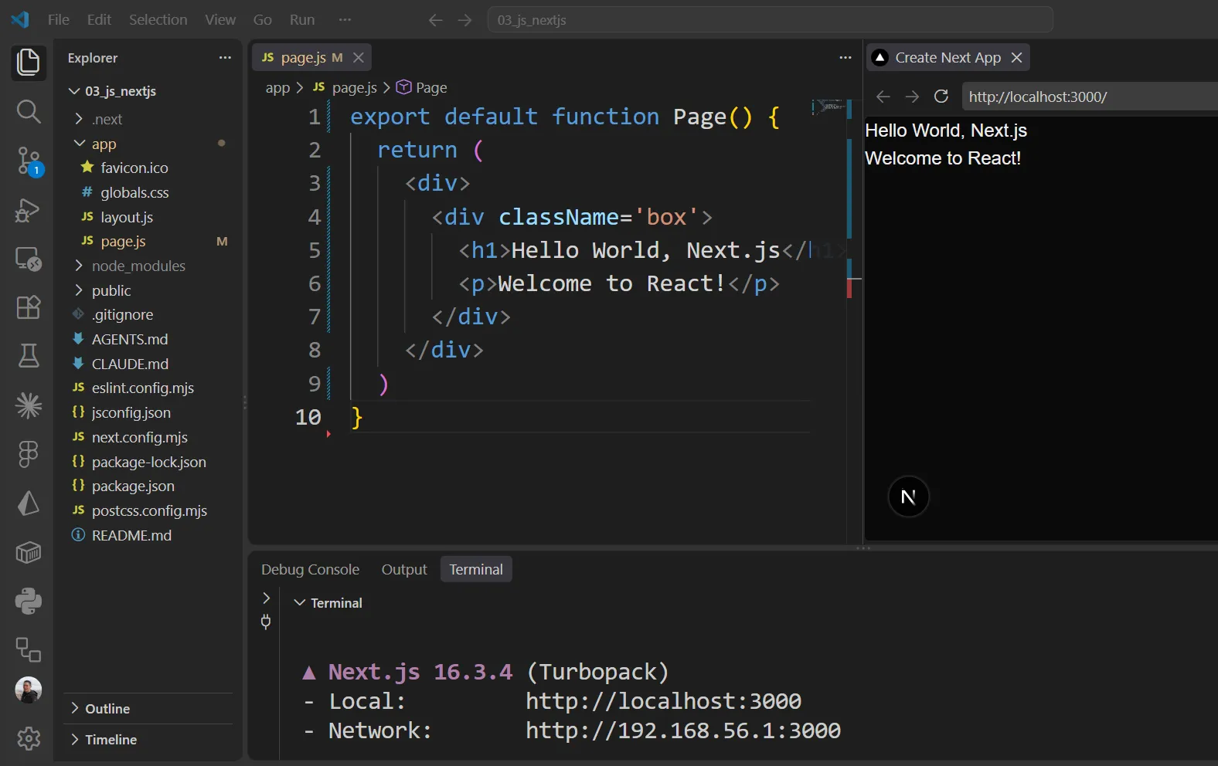
Task: Open the Claude spark icon view
Action: pyautogui.click(x=29, y=405)
